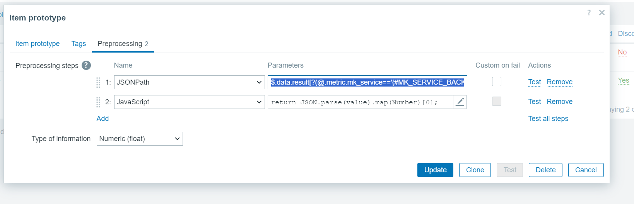The width and height of the screenshot is (634, 204).
Task: Test the JavaScript preprocessing step
Action: [535, 102]
